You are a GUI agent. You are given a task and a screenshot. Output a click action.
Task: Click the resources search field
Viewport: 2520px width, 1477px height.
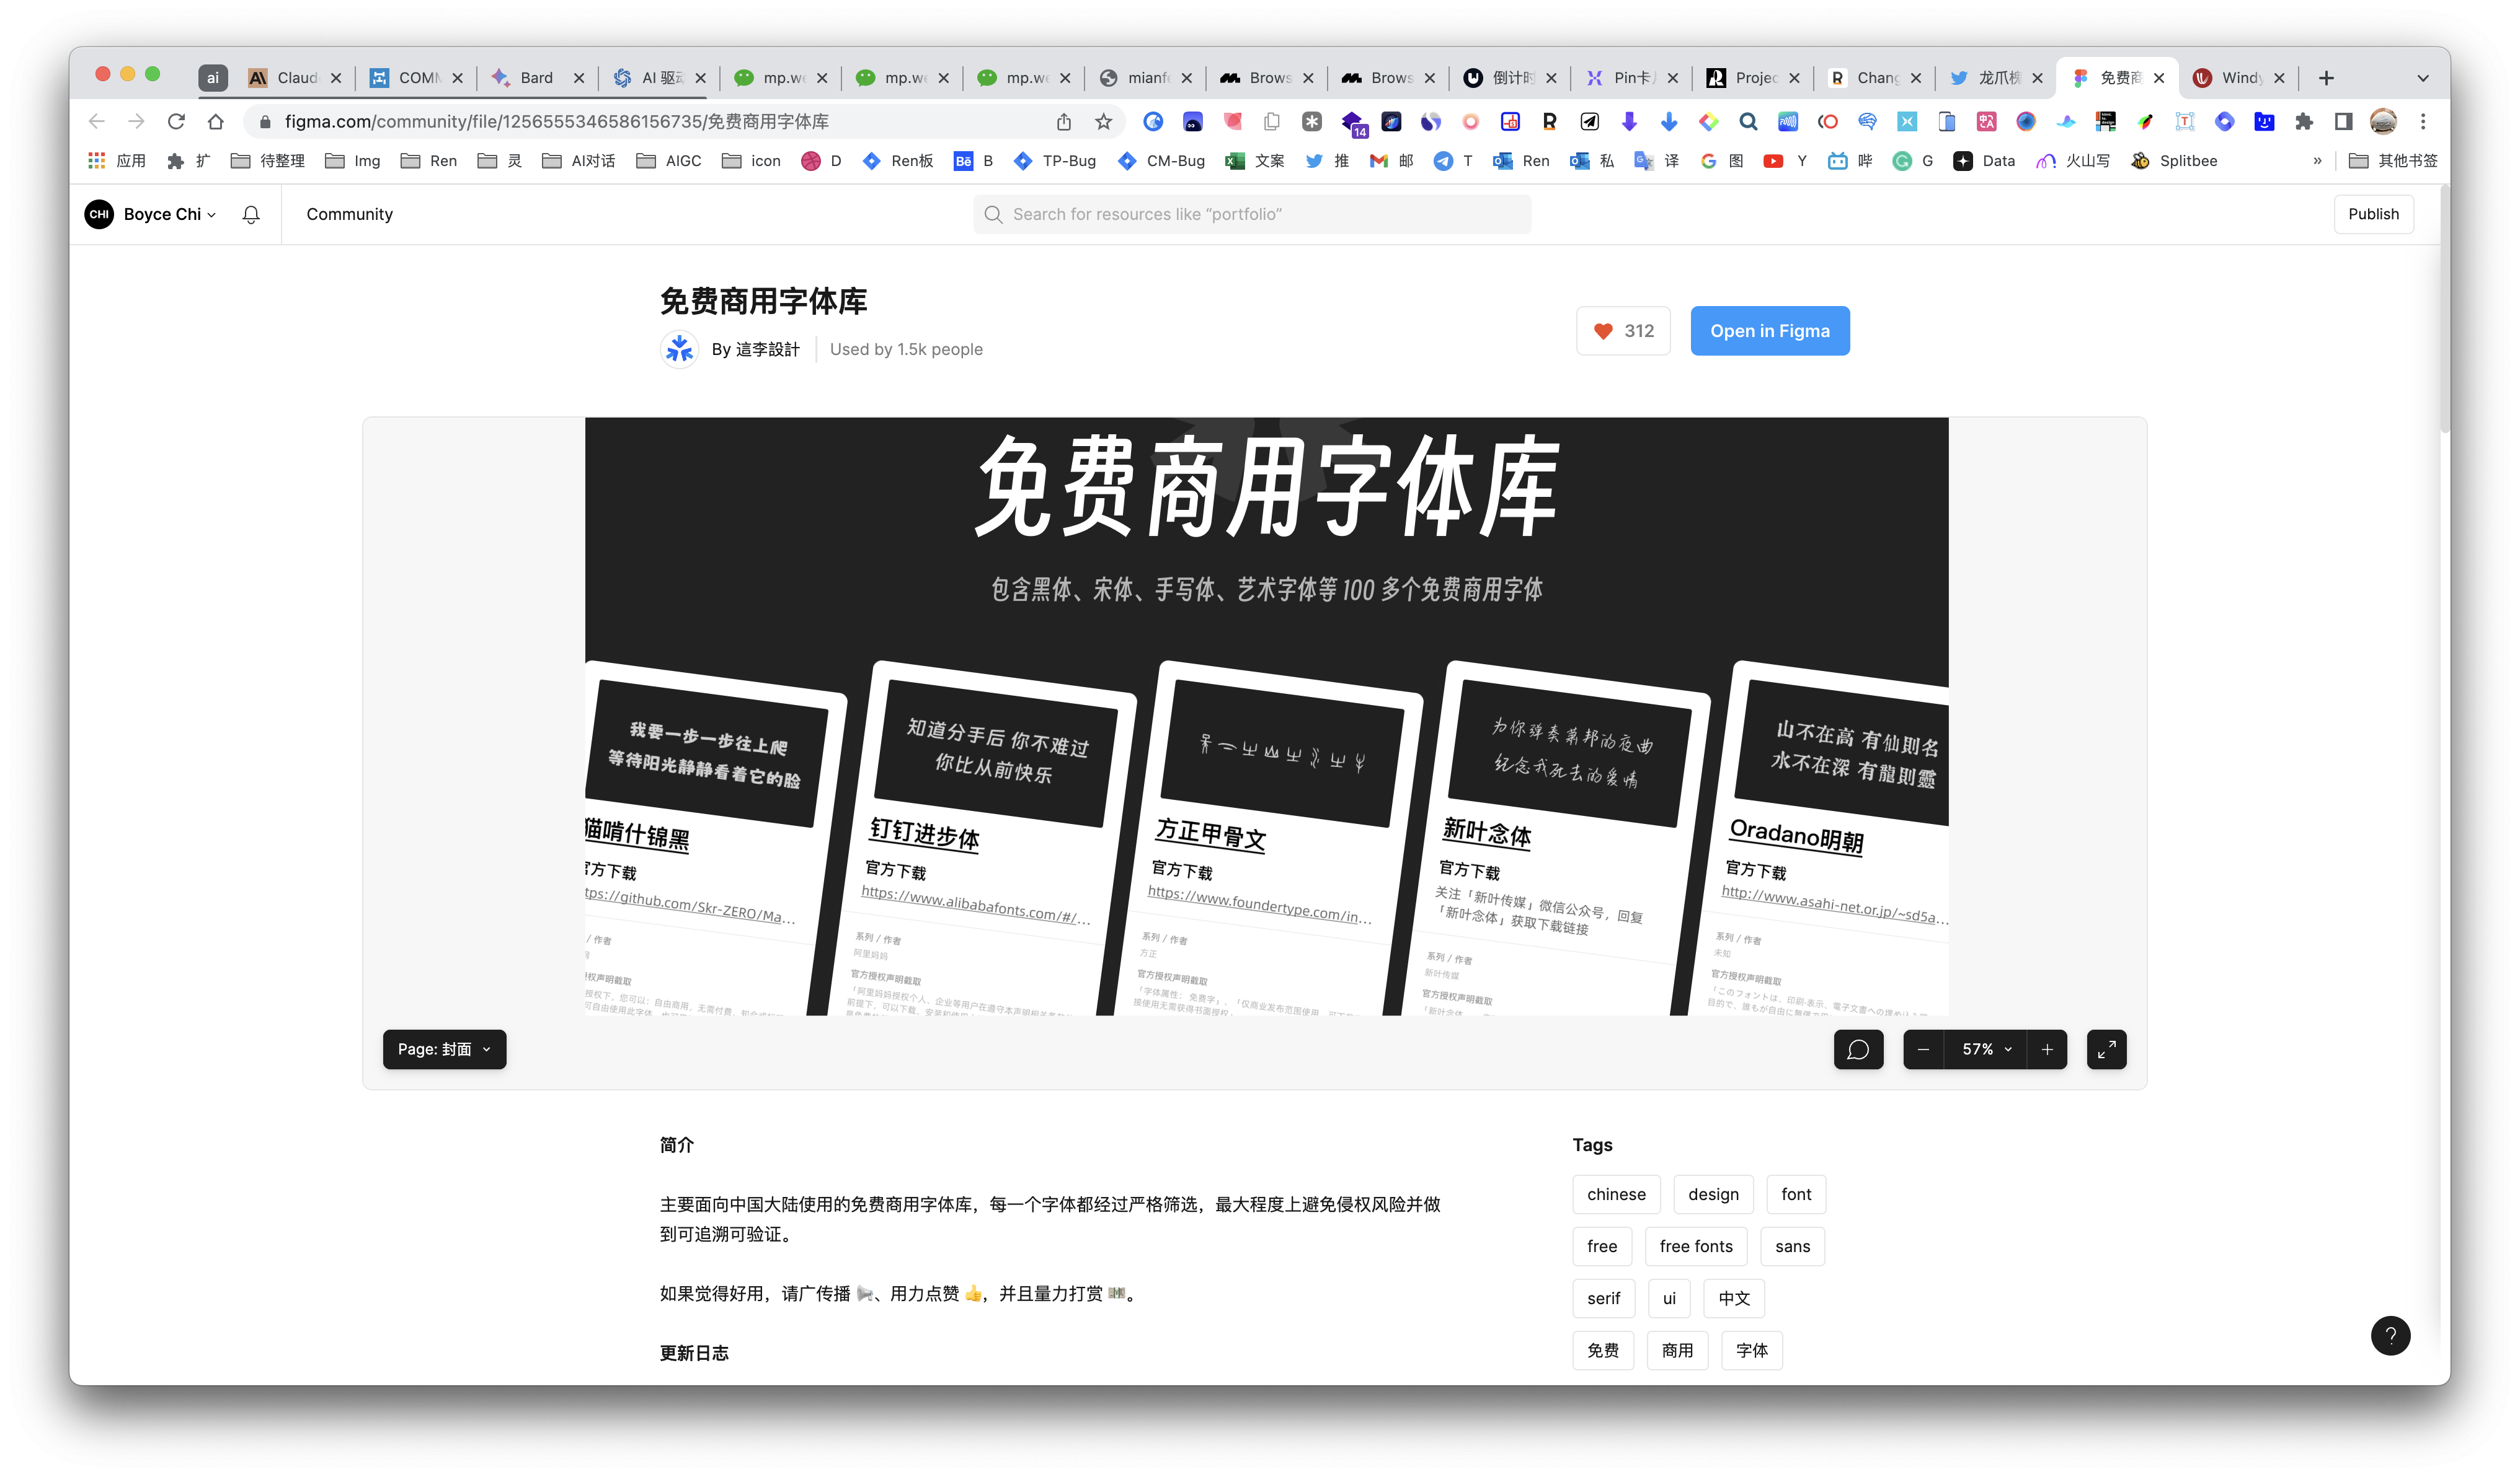coord(1251,214)
